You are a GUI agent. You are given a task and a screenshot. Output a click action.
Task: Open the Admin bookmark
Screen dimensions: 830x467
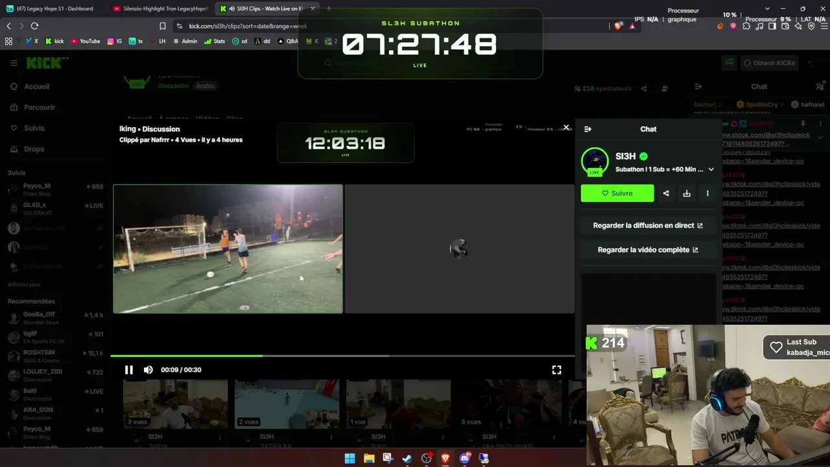coord(185,41)
